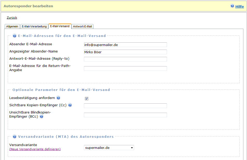Click the Cc recipients input field
This screenshot has width=247, height=160.
click(x=125, y=106)
